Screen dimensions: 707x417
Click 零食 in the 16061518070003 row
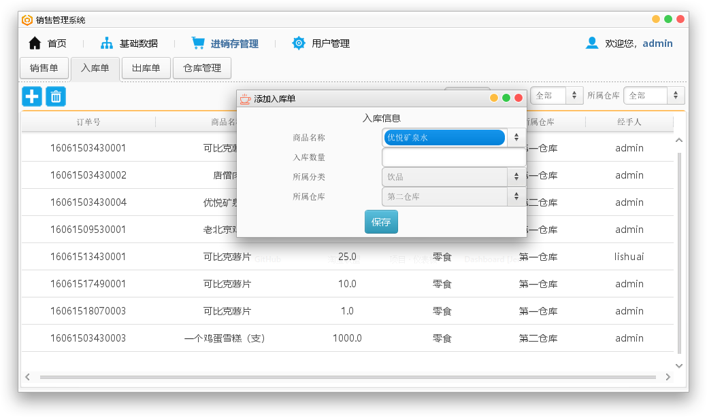pyautogui.click(x=442, y=311)
